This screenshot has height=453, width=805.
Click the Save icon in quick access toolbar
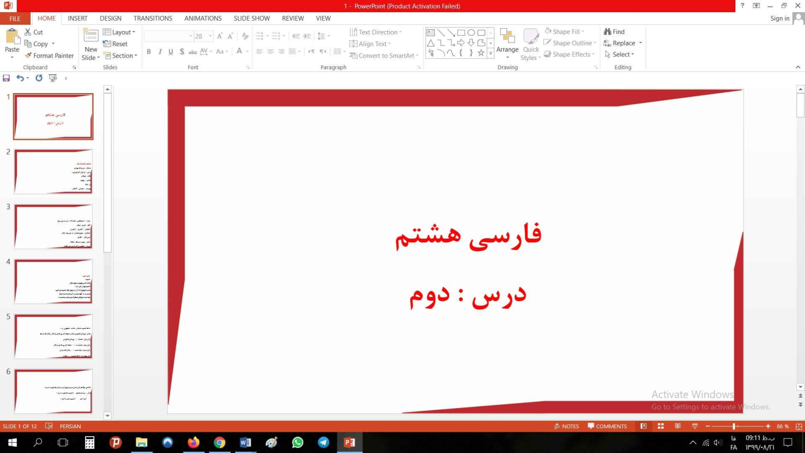coord(6,78)
